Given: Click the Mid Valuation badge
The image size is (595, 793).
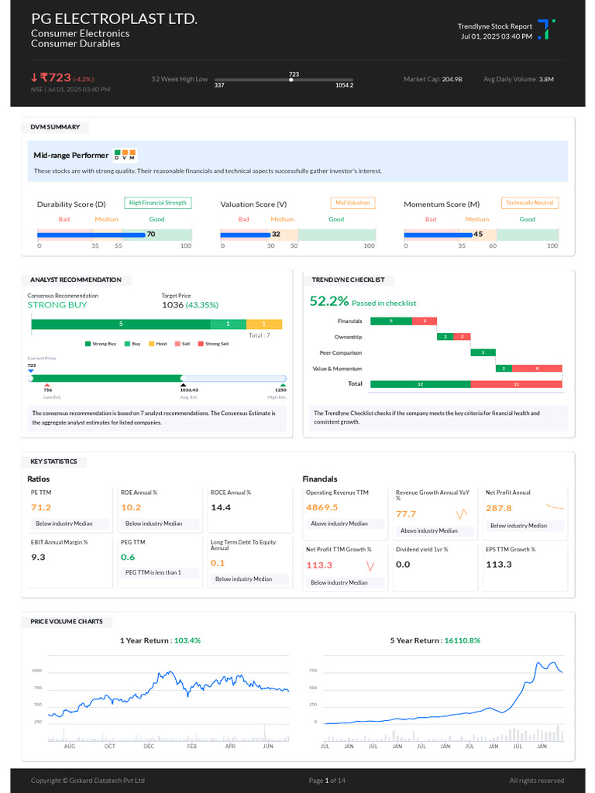Looking at the screenshot, I should click(x=353, y=203).
